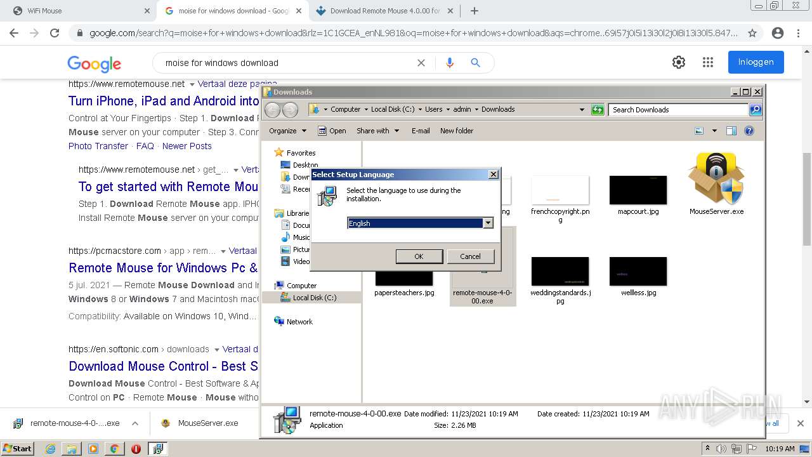Image resolution: width=812 pixels, height=457 pixels.
Task: Select Local Disk (C:) in navigation pane
Action: 315,298
